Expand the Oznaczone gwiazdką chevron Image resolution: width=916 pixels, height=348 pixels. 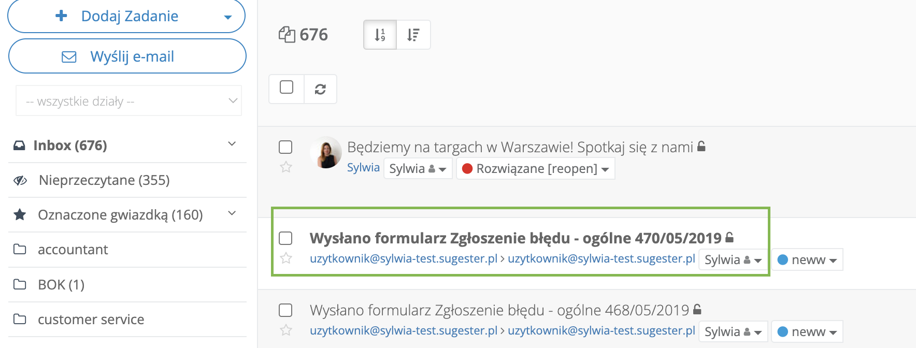click(x=232, y=213)
